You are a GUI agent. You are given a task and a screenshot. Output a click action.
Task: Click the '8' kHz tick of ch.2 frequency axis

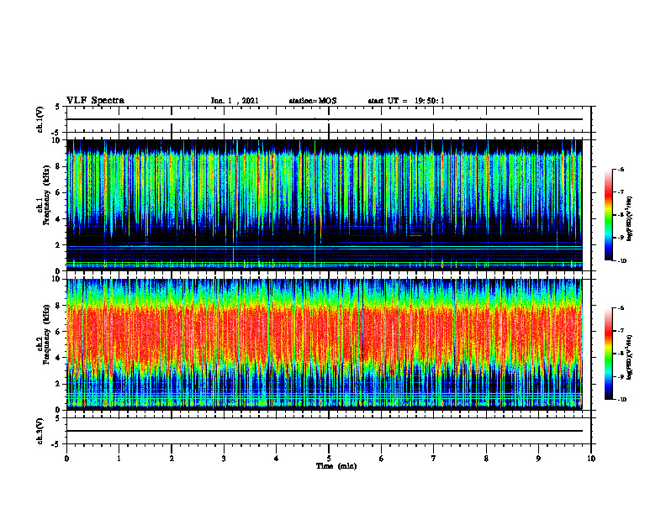pos(59,306)
